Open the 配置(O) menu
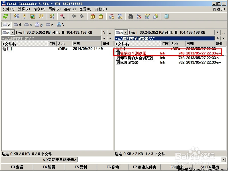Screen dimensions: 228x171 (85, 9)
